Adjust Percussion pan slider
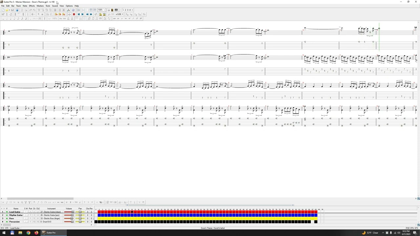 click(x=80, y=222)
